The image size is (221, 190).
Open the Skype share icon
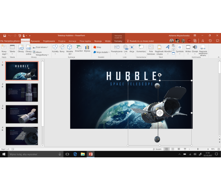tap(195, 41)
